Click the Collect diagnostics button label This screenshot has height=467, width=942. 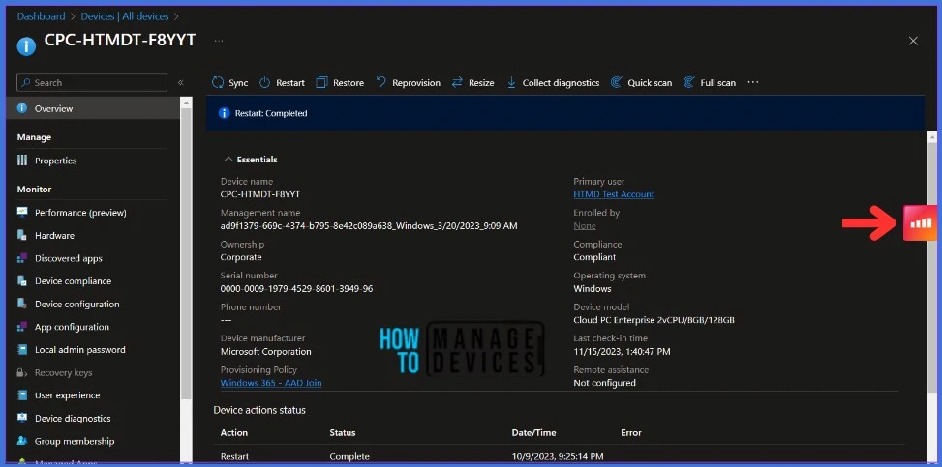click(x=562, y=83)
